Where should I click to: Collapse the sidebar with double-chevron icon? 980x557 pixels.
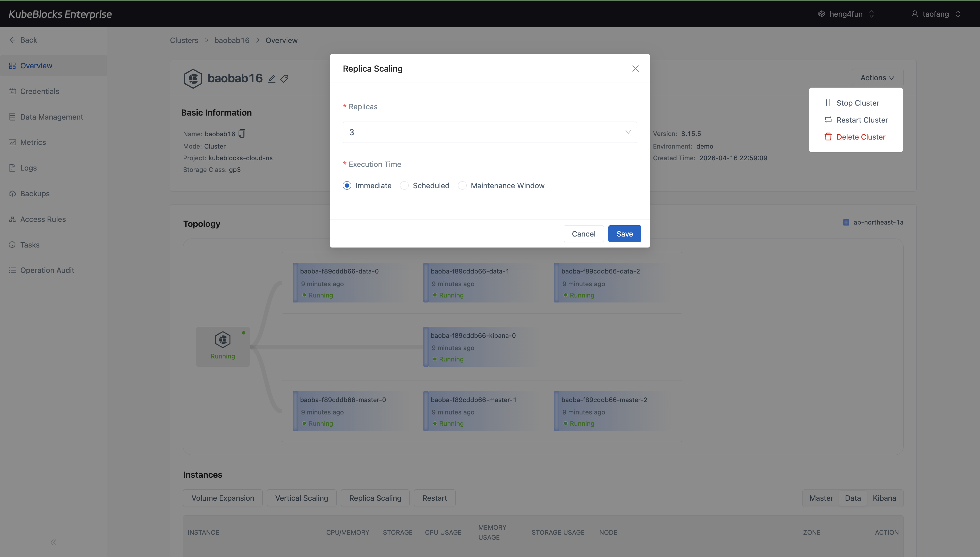pos(53,542)
